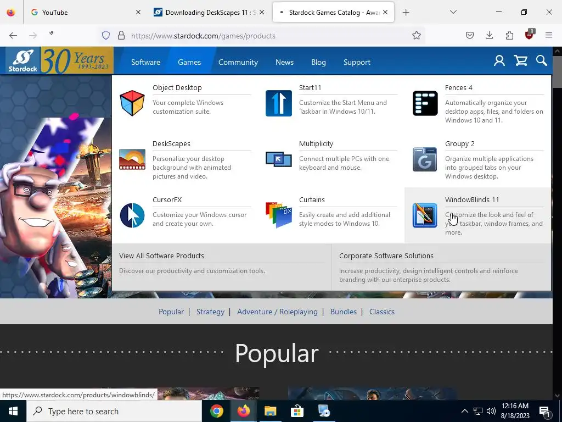Click the Strategy category link
562x422 pixels.
tap(210, 312)
